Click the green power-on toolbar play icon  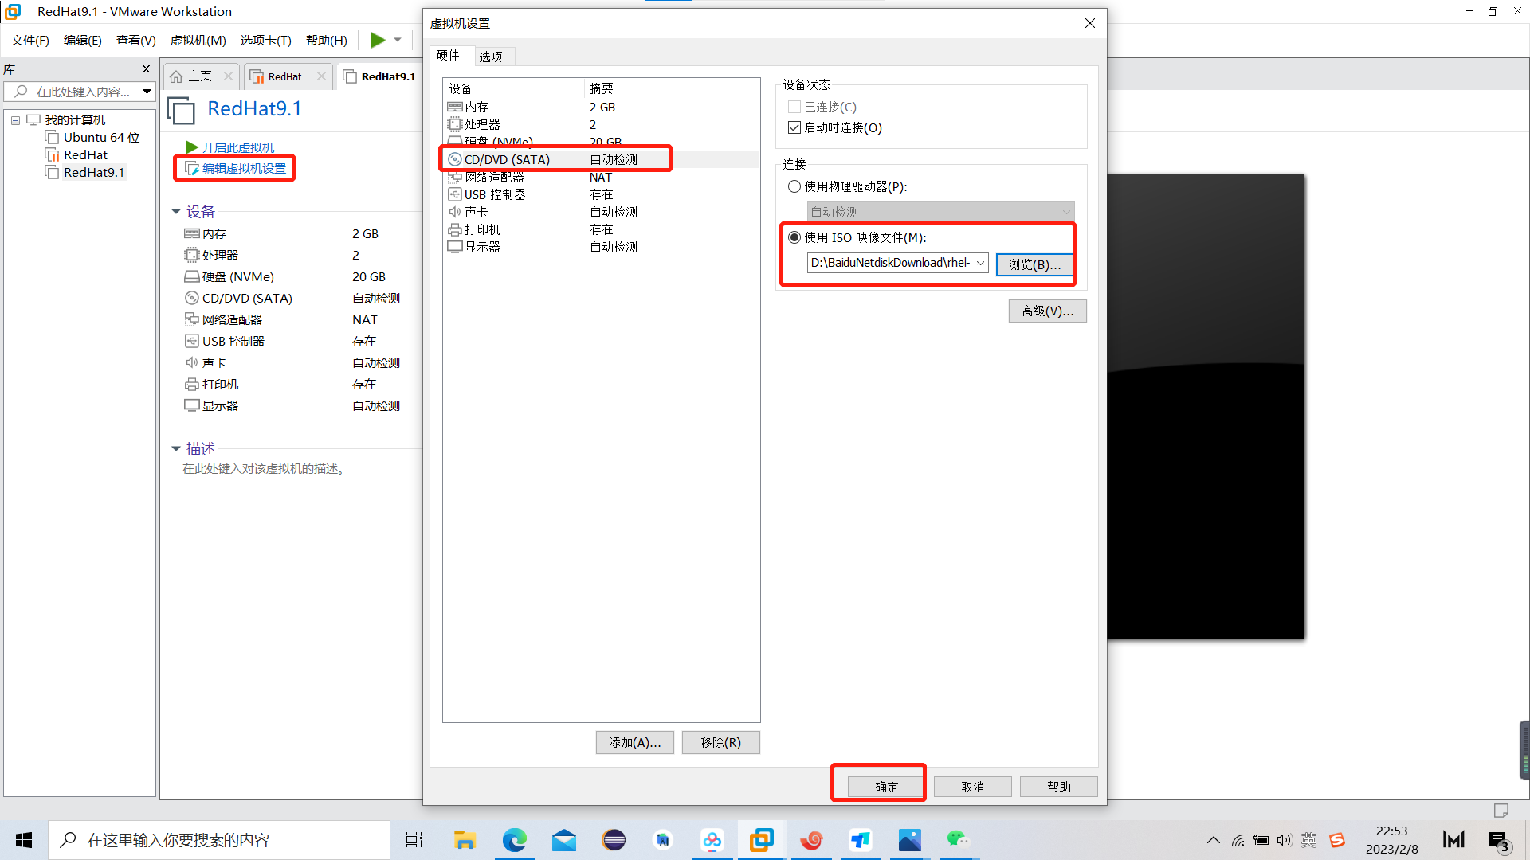tap(378, 40)
